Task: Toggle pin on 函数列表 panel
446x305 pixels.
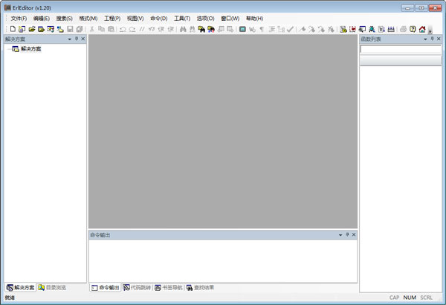Action: click(432, 39)
